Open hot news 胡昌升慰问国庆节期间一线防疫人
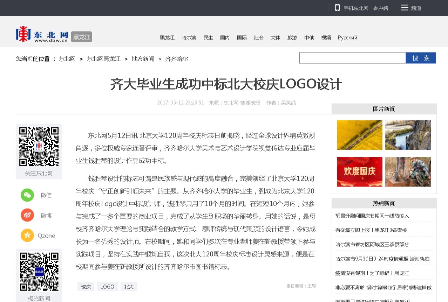 tap(372, 216)
